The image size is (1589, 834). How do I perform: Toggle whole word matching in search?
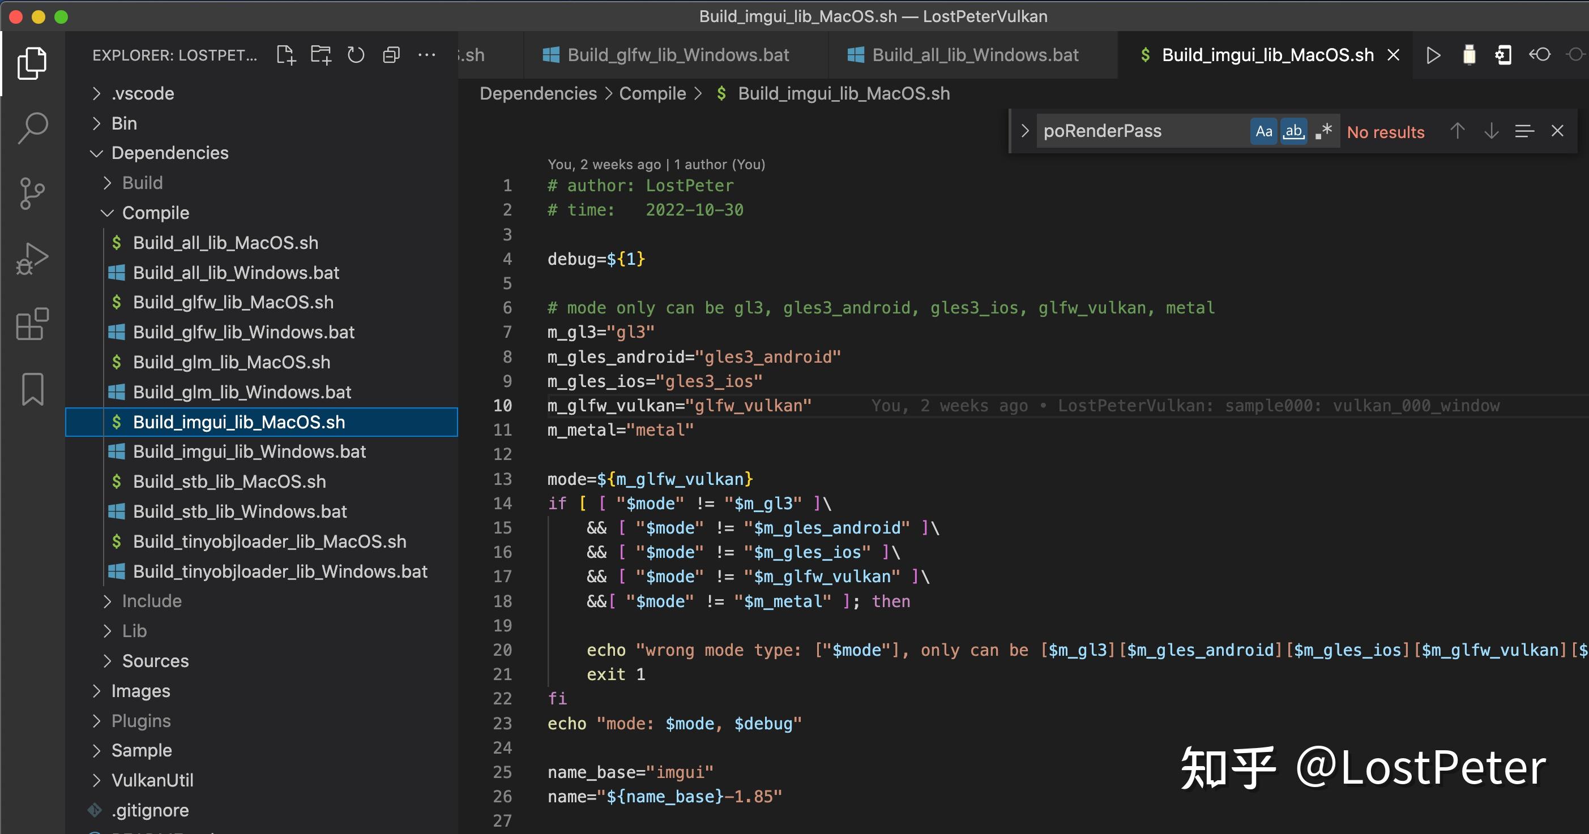coord(1293,131)
